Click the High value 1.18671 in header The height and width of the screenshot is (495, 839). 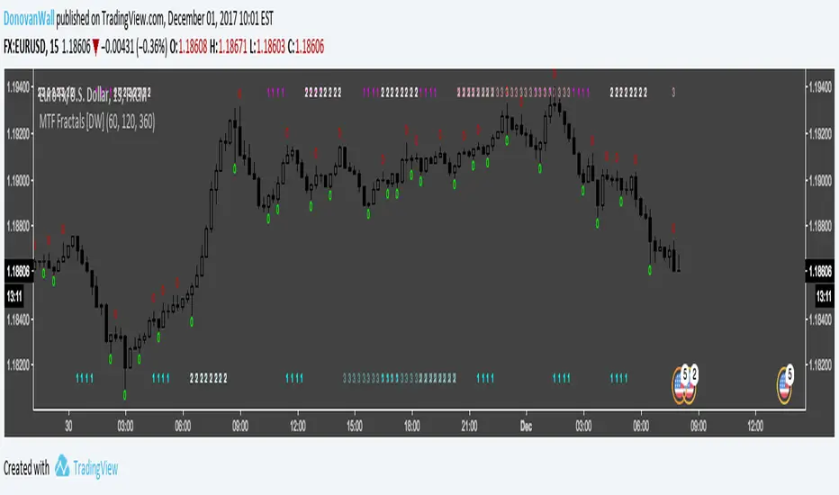coord(232,47)
